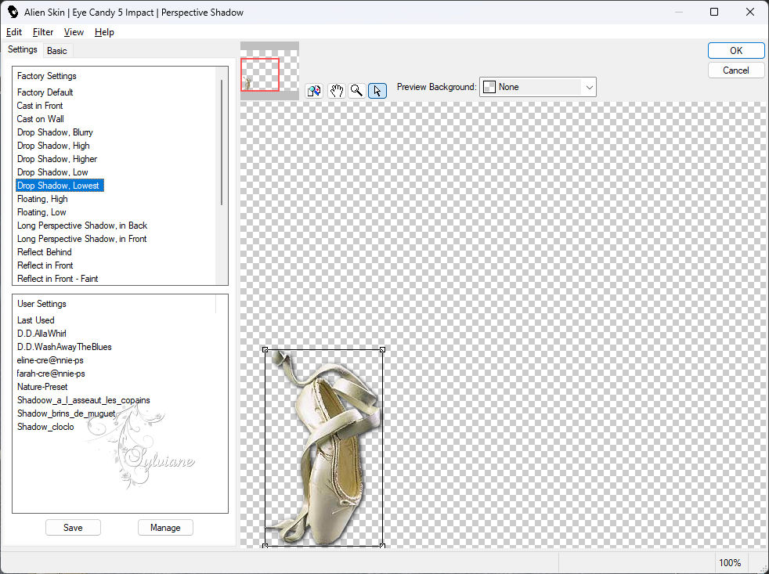This screenshot has height=574, width=769.
Task: Select Drop Shadow, Lowest preset
Action: (x=60, y=186)
